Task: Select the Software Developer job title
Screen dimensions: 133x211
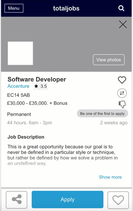Action: click(37, 79)
